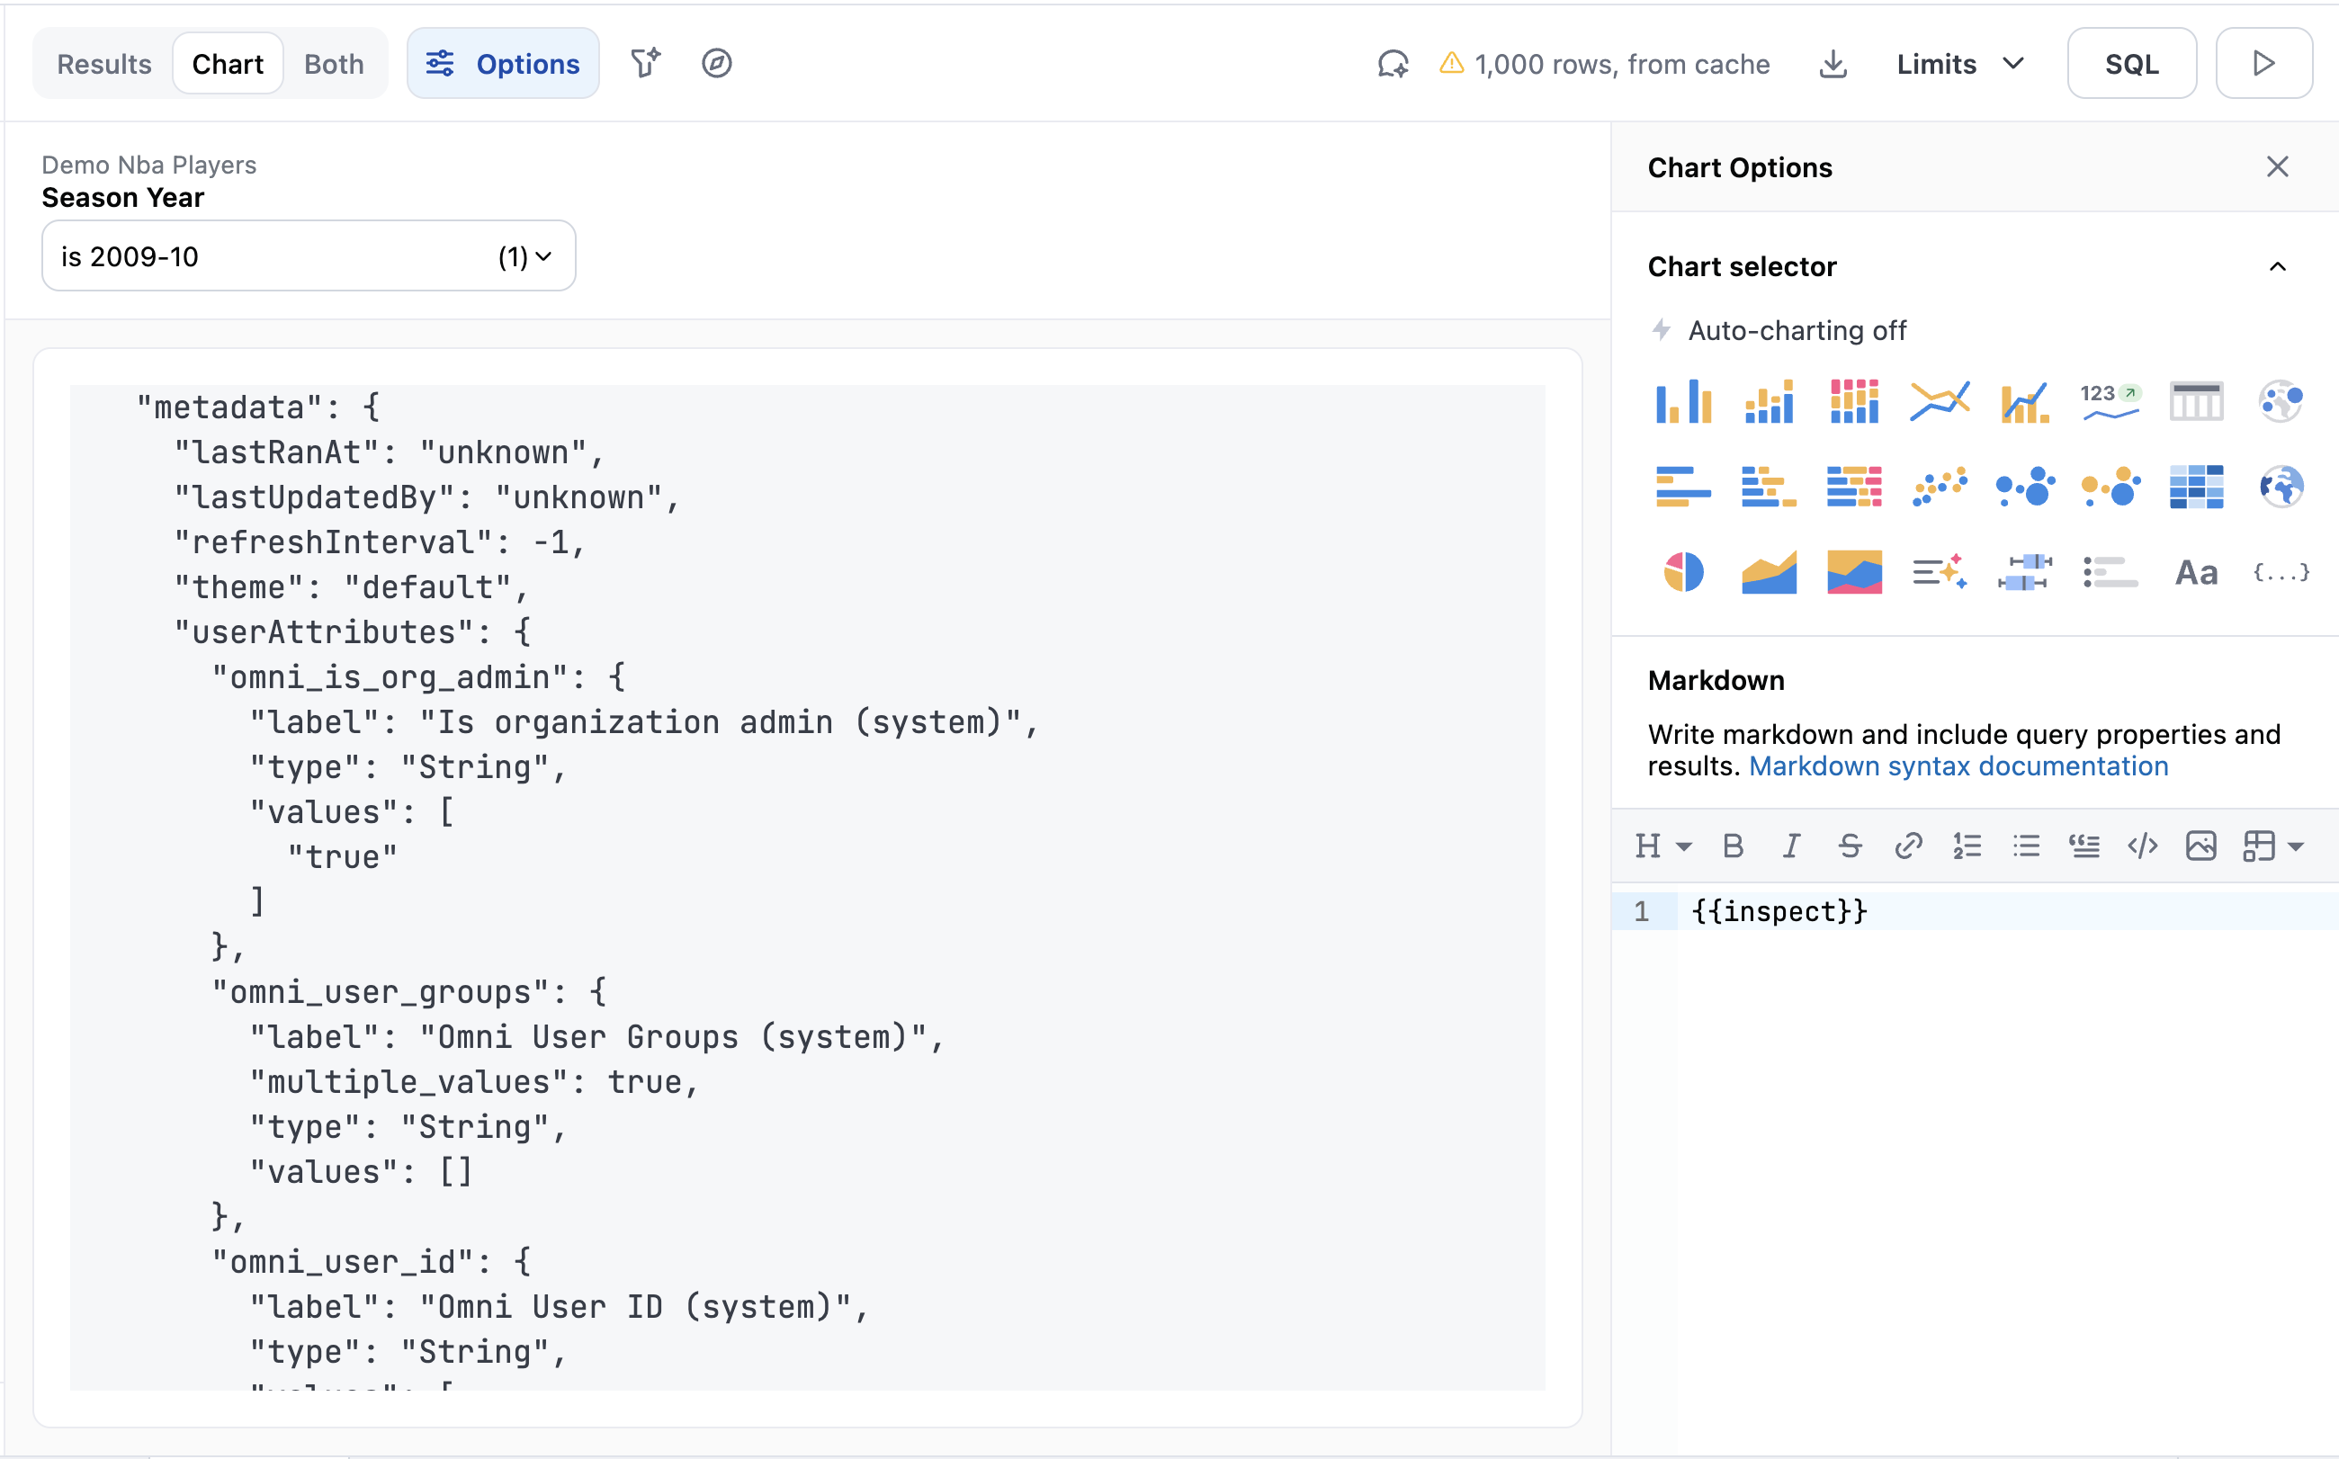Toggle Auto-charting off lightning control
This screenshot has width=2339, height=1459.
1778,331
